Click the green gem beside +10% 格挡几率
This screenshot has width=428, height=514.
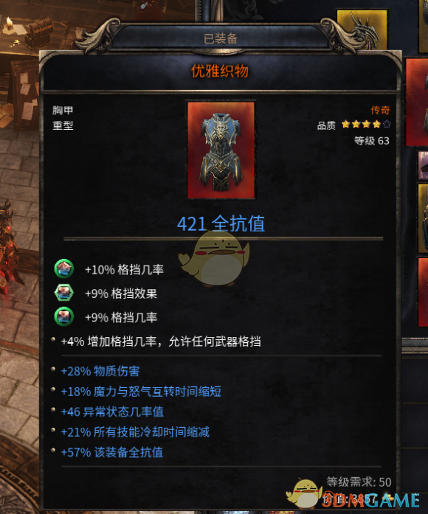tap(64, 269)
